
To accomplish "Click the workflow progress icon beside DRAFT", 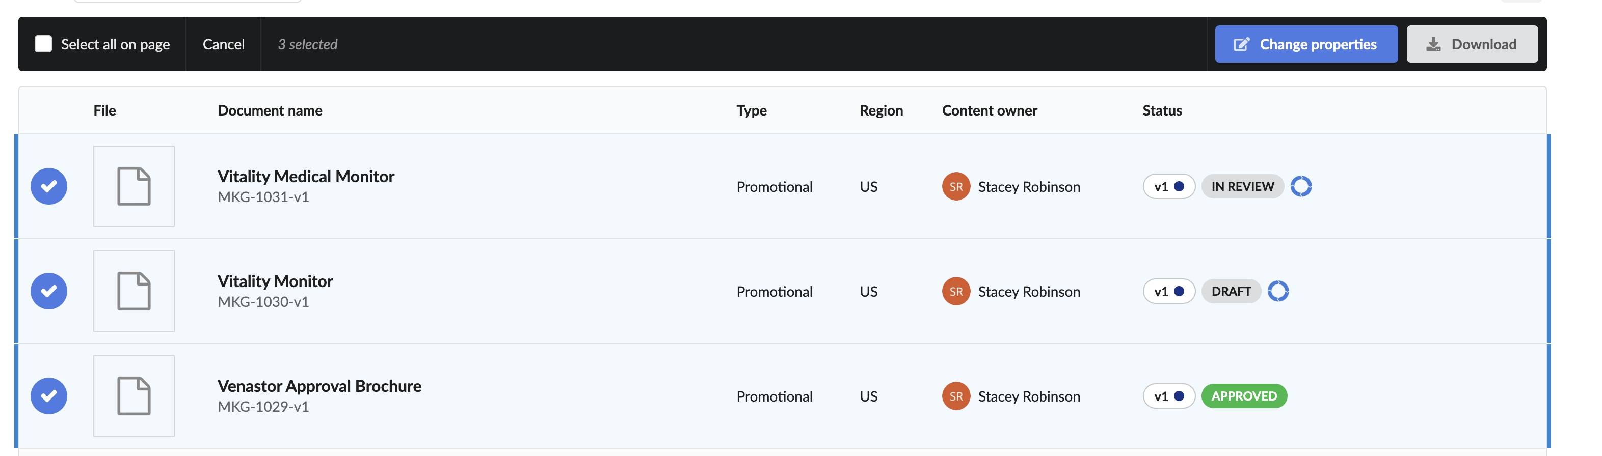I will pyautogui.click(x=1278, y=292).
